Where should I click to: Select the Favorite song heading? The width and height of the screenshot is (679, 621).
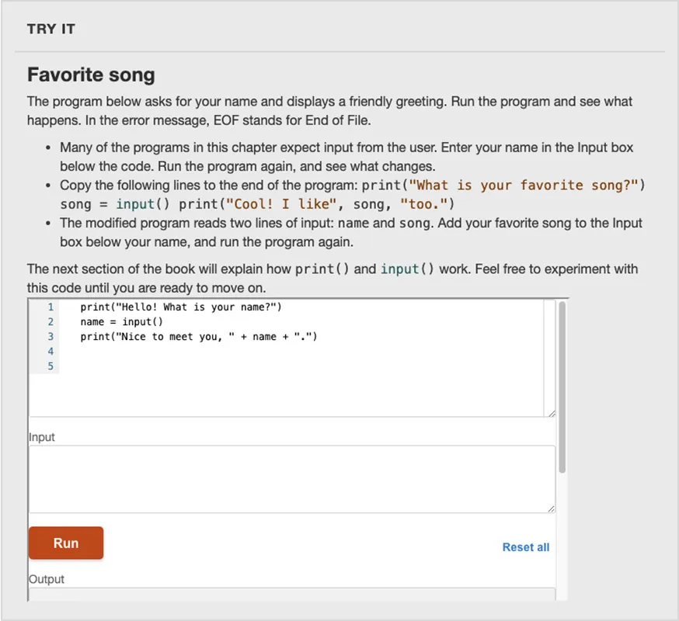[x=90, y=75]
